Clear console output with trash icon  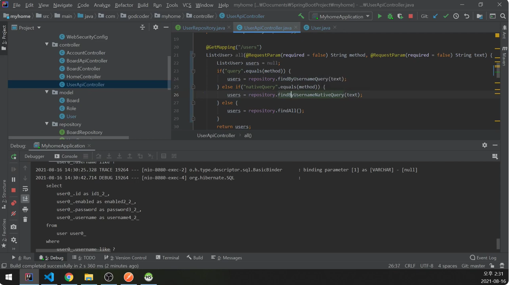25,219
